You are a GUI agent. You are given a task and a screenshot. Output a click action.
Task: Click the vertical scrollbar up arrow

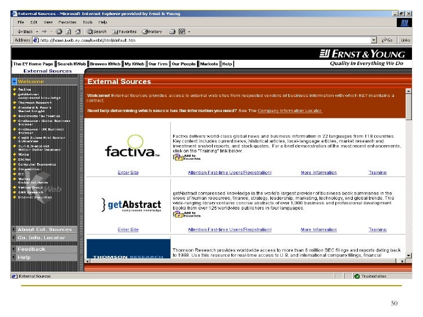[x=408, y=91]
